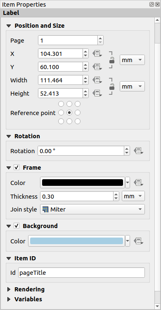Click the Label header title
The image size is (161, 310).
(x=11, y=13)
